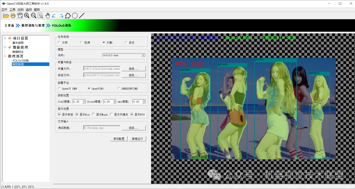Select the circle drawing tool

click(75, 16)
